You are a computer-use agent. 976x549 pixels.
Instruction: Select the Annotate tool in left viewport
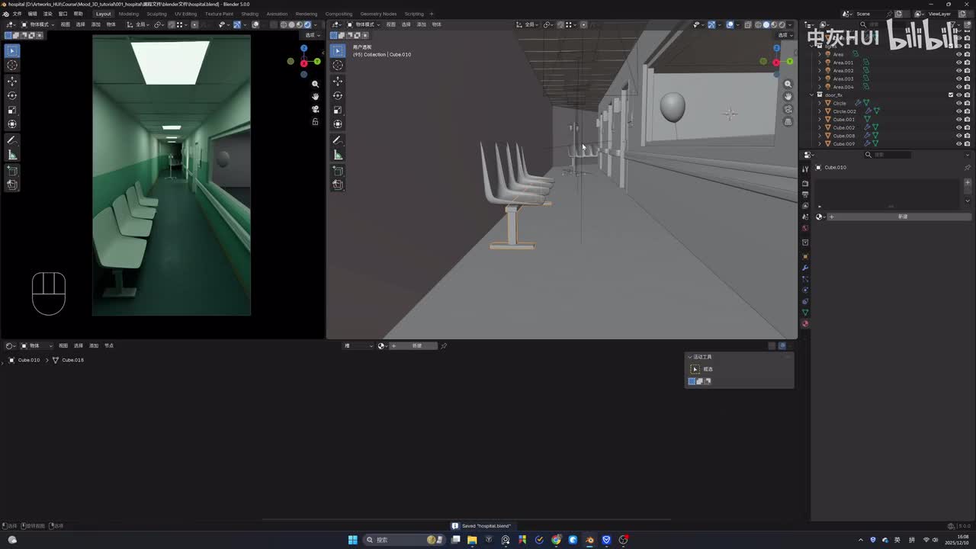[x=12, y=140]
